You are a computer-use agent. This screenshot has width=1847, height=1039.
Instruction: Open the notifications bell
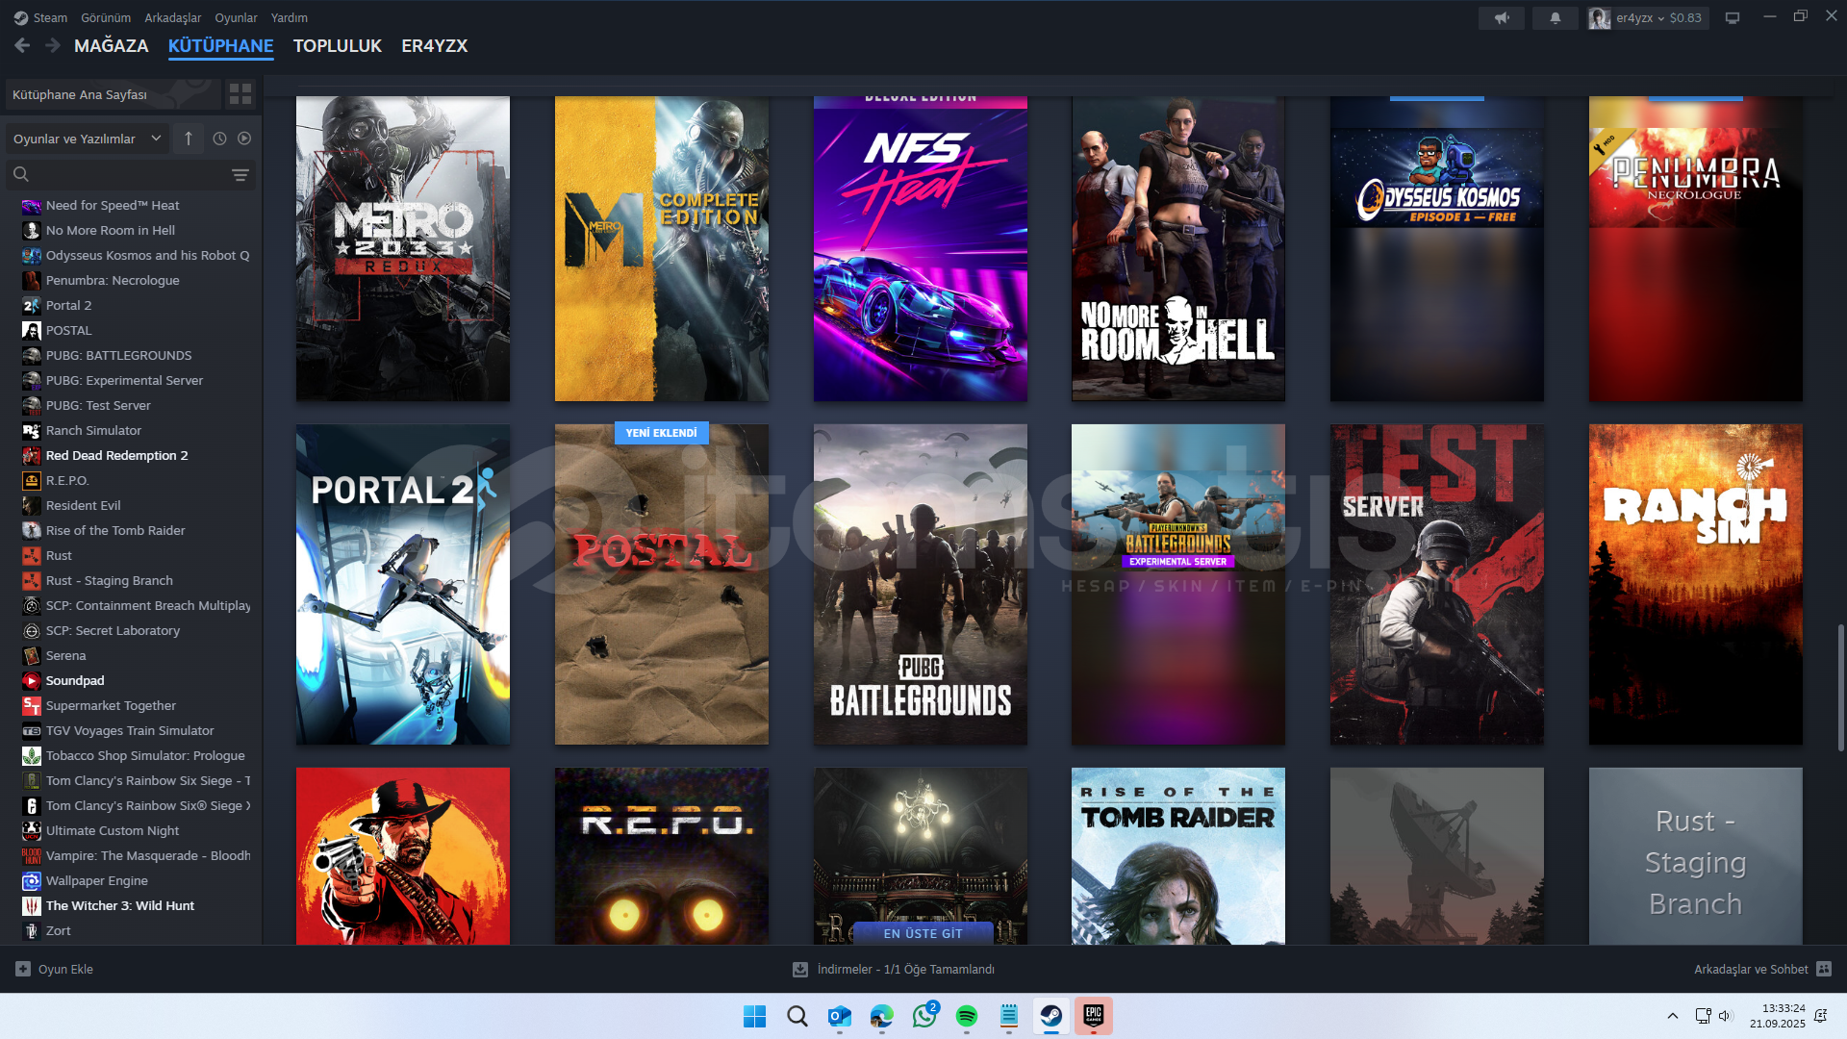coord(1556,17)
